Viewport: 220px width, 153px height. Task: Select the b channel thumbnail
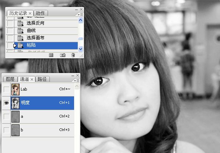pyautogui.click(x=15, y=130)
